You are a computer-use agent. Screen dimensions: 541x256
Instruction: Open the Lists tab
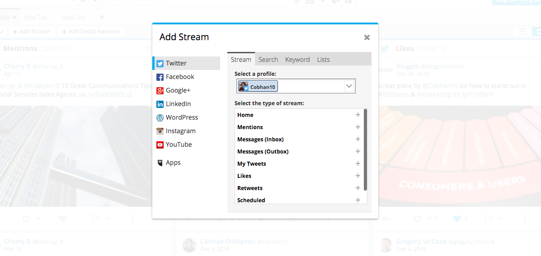(x=323, y=59)
